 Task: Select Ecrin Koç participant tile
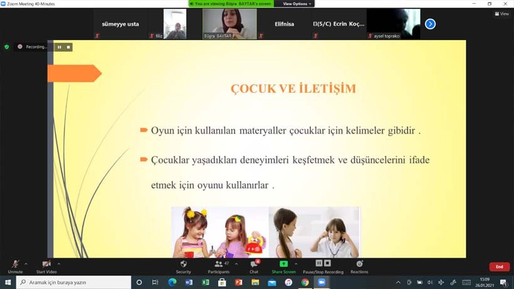coord(338,24)
